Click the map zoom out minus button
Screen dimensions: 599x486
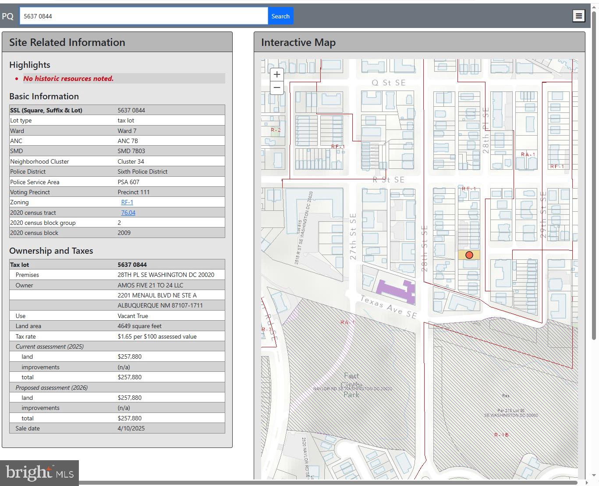pyautogui.click(x=276, y=88)
